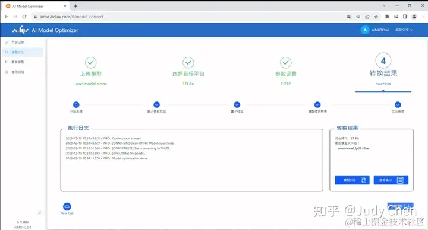428x230 pixels.
Task: Click the step 4 conversion result circle
Action: pos(383,60)
